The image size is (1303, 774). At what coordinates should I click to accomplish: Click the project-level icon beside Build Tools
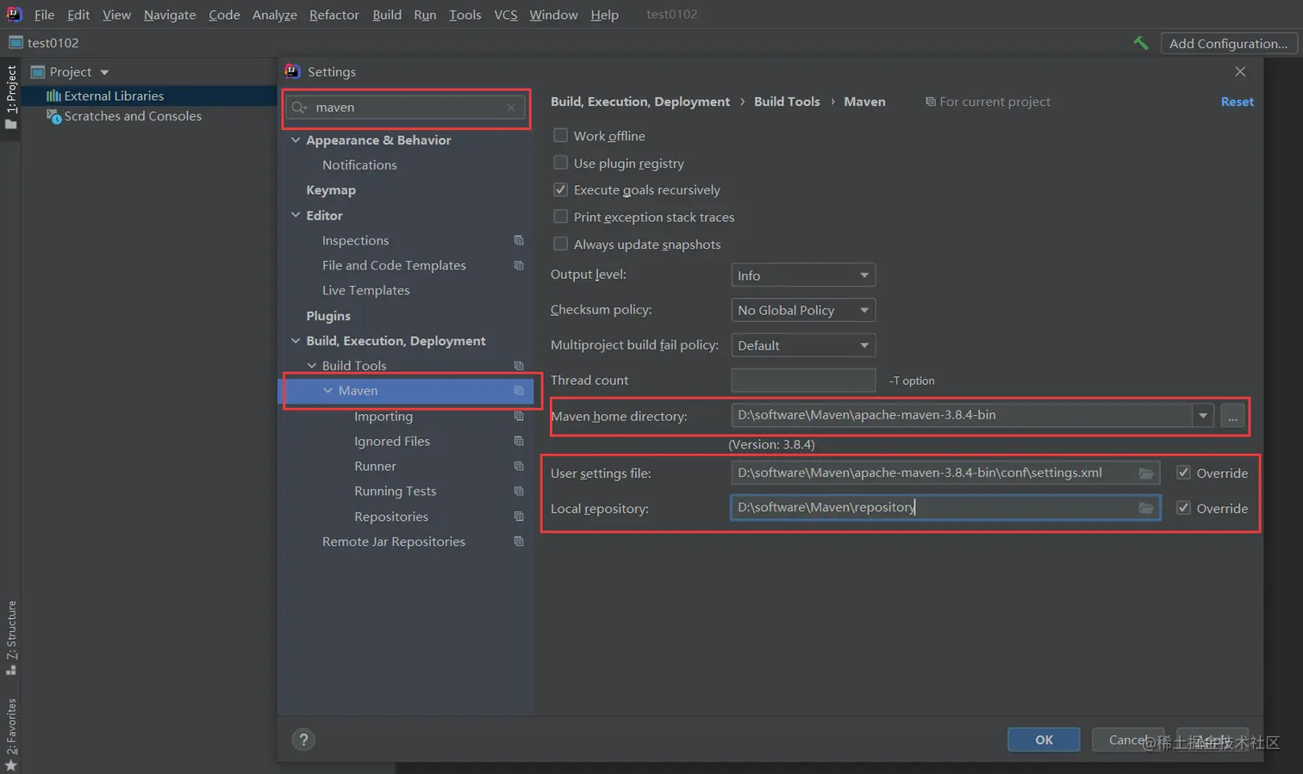pos(519,366)
